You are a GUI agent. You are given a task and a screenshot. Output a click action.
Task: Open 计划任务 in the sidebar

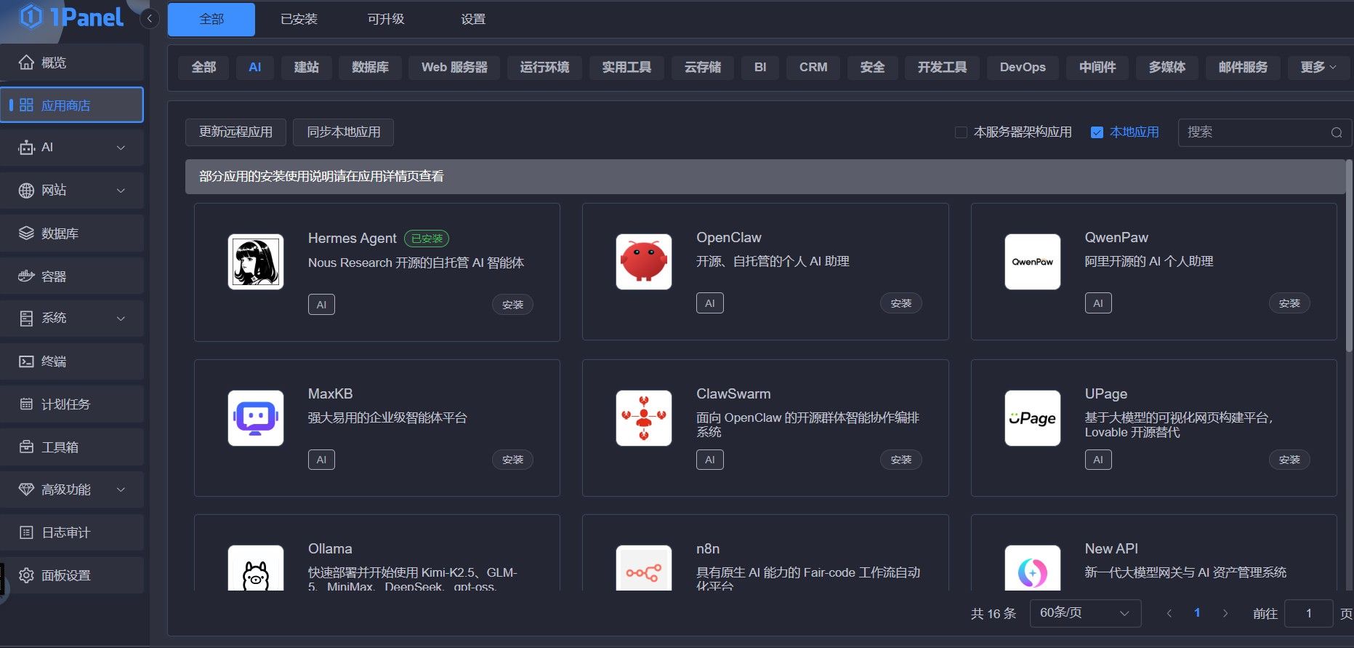point(72,404)
